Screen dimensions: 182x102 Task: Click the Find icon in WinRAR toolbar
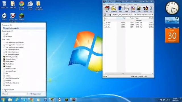coord(139,9)
